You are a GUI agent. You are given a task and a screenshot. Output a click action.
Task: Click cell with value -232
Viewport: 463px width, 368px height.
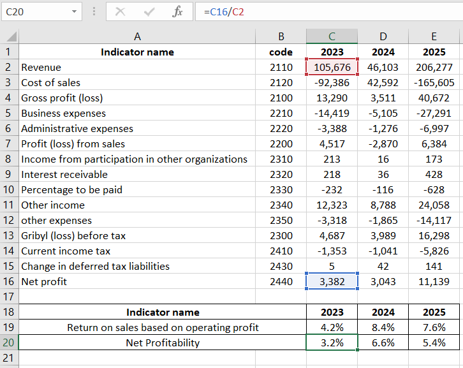(332, 189)
